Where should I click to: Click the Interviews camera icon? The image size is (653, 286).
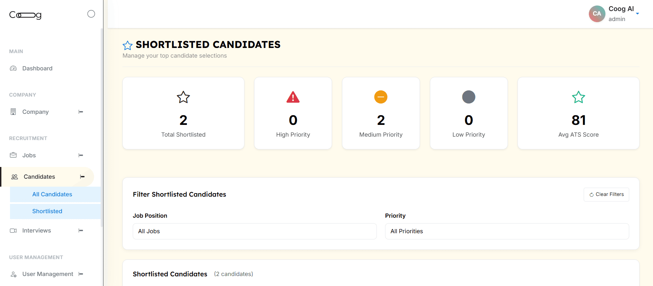(x=13, y=230)
